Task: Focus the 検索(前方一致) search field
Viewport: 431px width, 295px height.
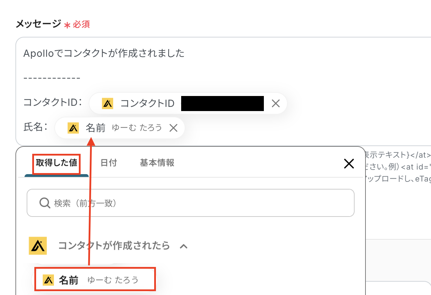Action: (x=196, y=203)
